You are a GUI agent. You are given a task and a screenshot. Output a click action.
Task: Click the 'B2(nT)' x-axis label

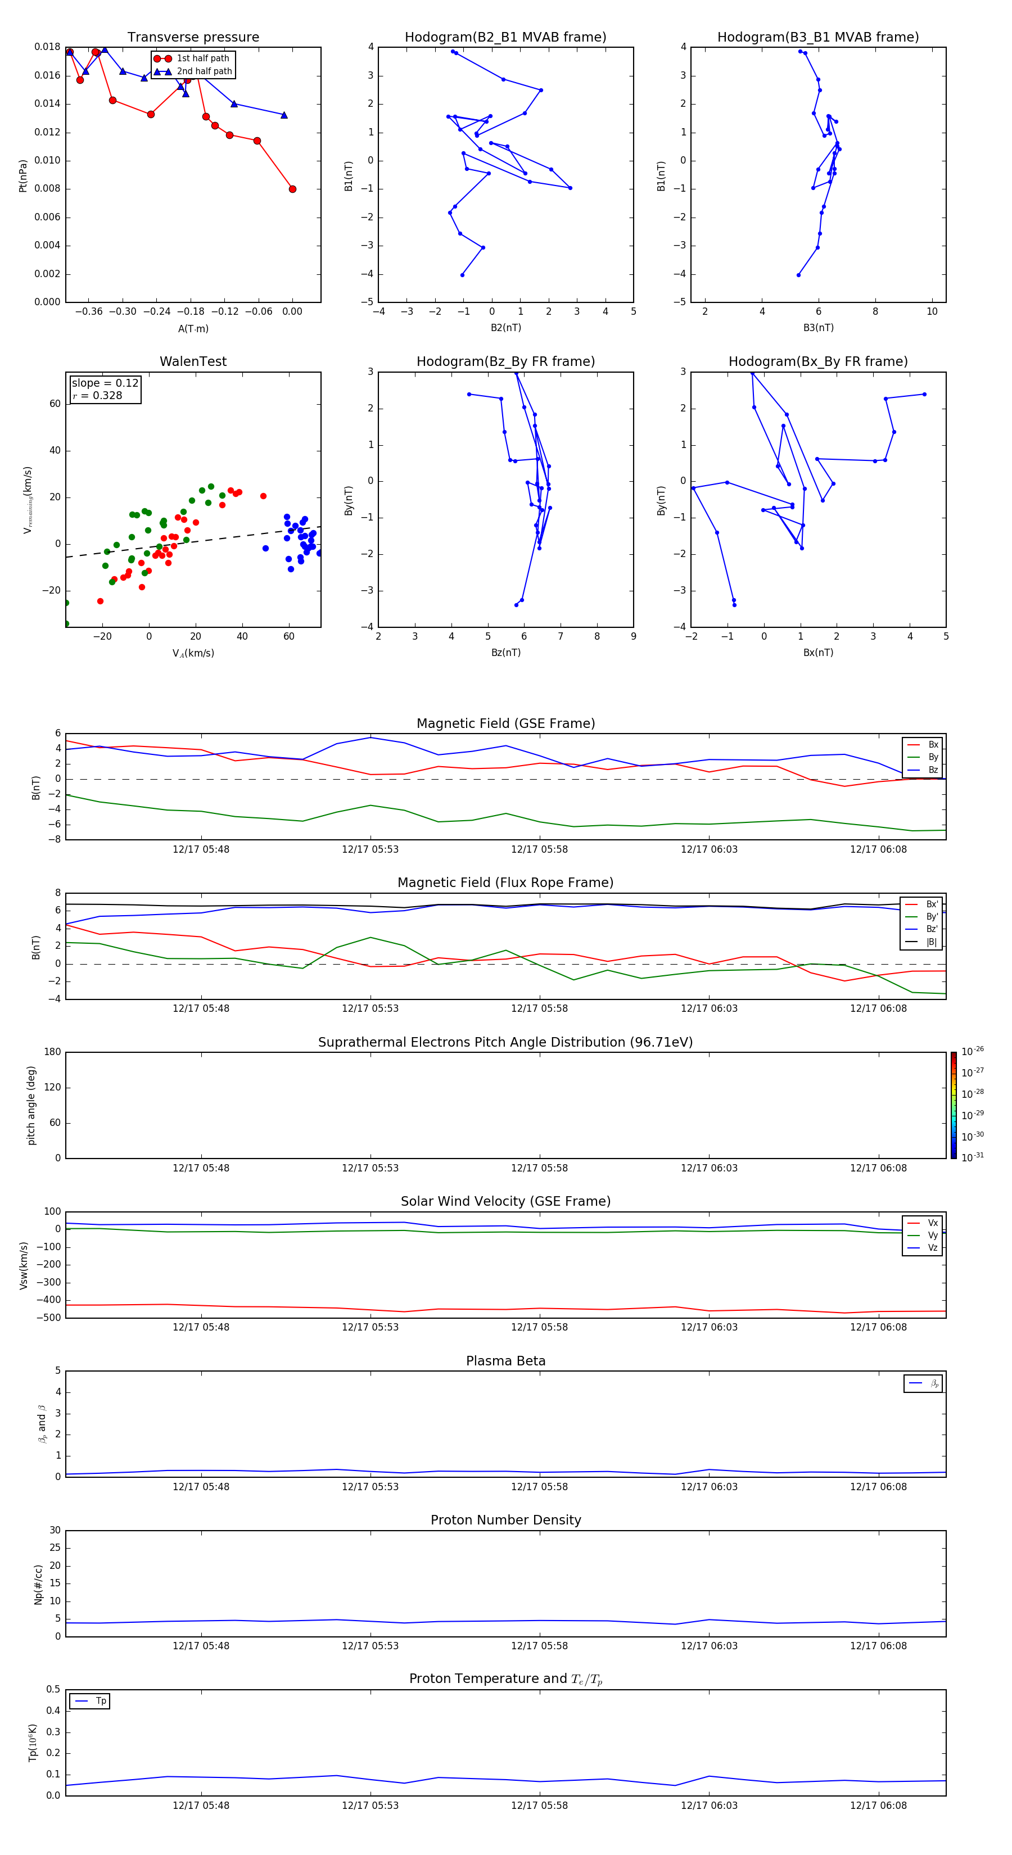(x=505, y=328)
